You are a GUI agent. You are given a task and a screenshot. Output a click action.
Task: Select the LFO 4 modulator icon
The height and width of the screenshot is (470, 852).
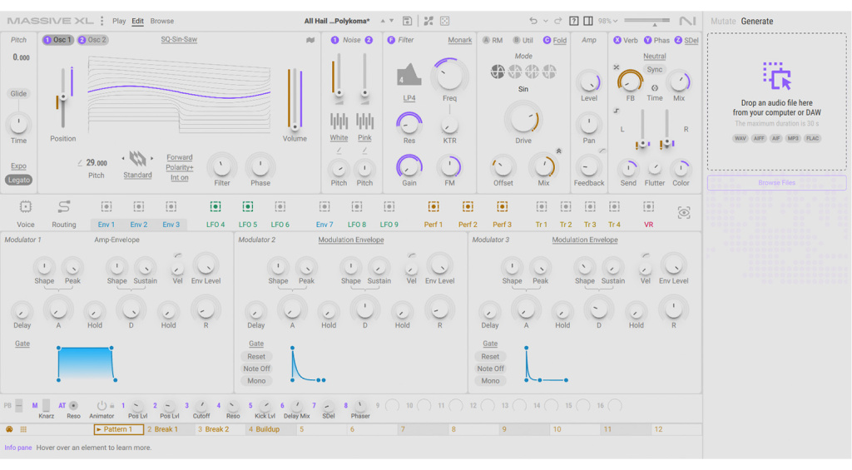pos(215,206)
